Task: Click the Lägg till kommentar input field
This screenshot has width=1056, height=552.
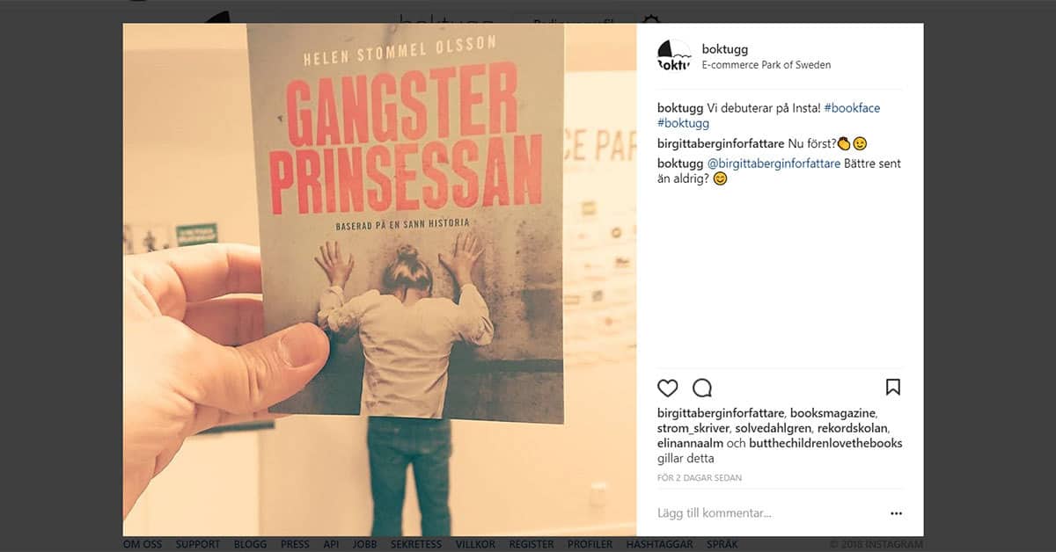Action: (x=766, y=513)
